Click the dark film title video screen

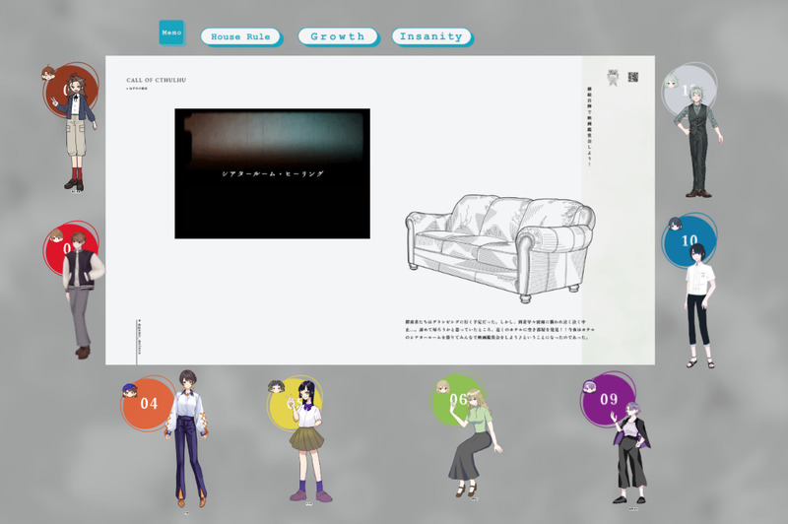point(273,173)
